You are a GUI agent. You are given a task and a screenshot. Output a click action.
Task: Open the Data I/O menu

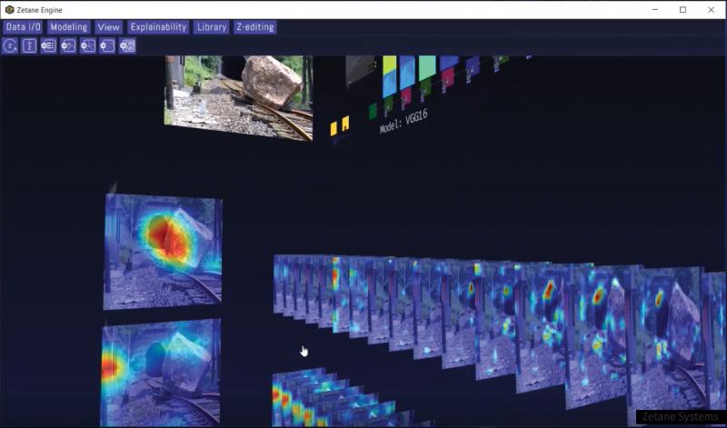23,27
